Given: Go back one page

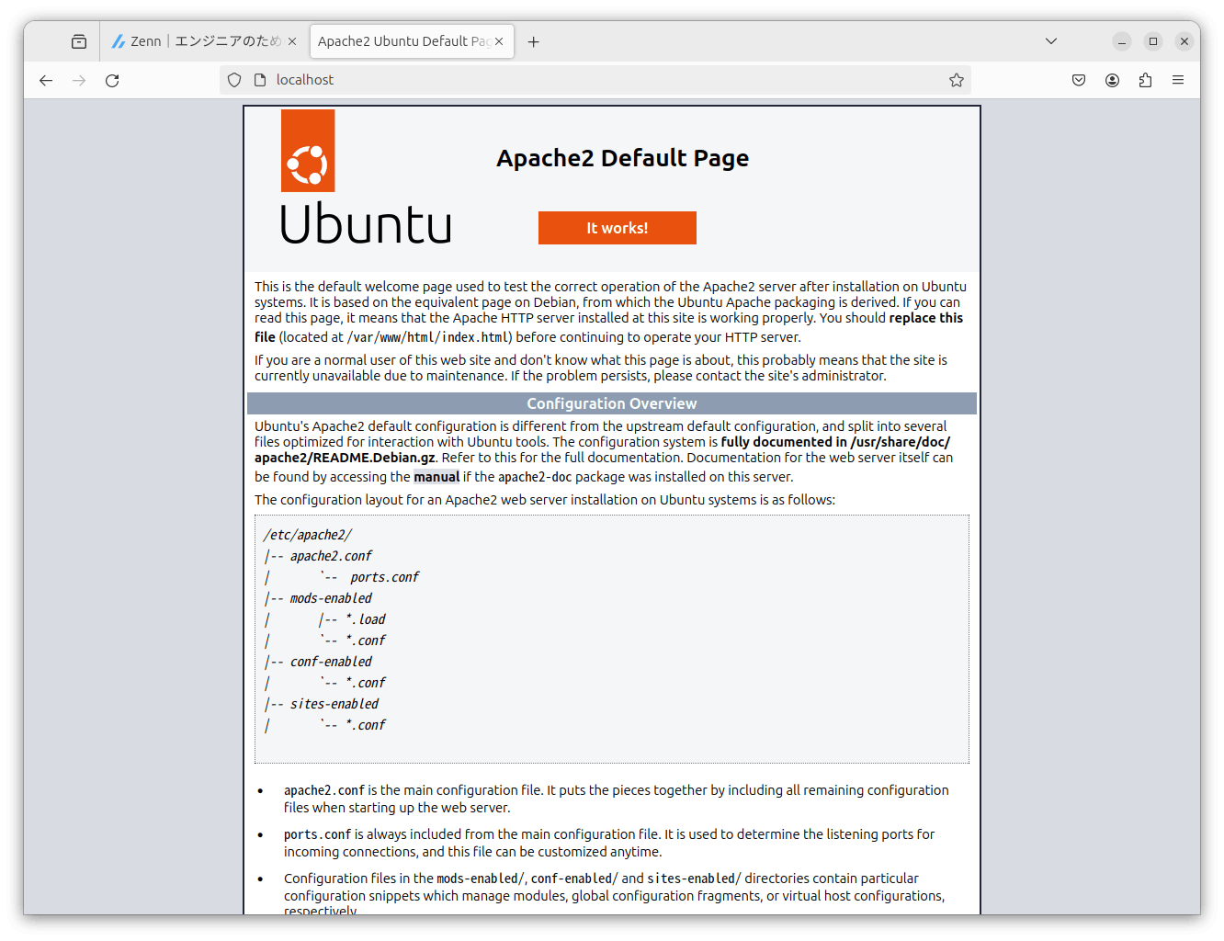Looking at the screenshot, I should 46,80.
